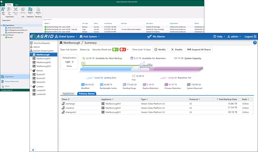Collapse Last 24 hours node in Veeam
The width and height of the screenshot is (258, 152).
coord(2,35)
